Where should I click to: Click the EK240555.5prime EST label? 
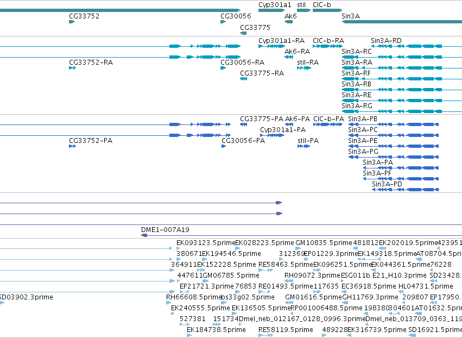tap(200, 308)
